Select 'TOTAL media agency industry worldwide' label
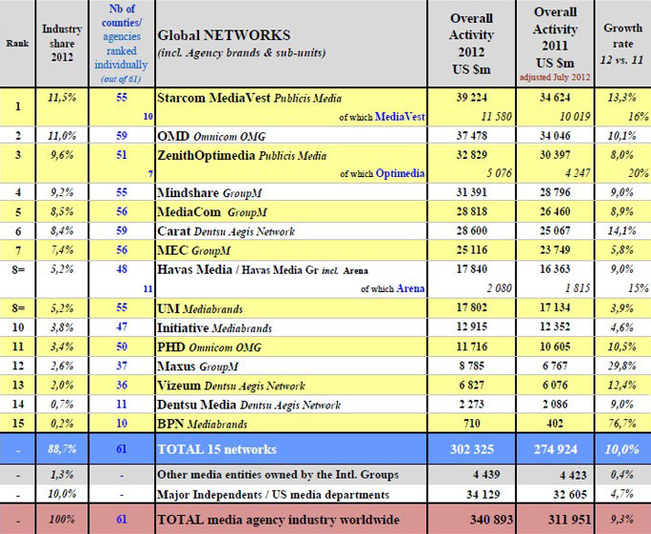The image size is (651, 534). [x=279, y=520]
